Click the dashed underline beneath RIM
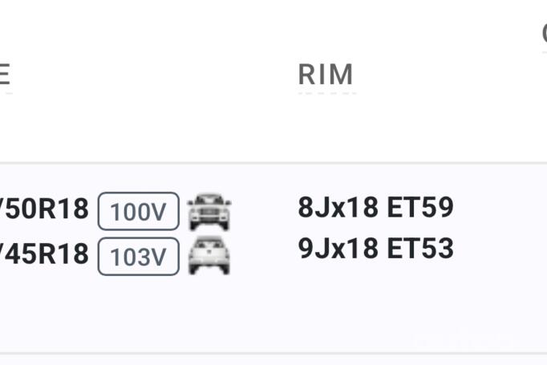Viewport: 547px width, 365px height. (x=326, y=93)
